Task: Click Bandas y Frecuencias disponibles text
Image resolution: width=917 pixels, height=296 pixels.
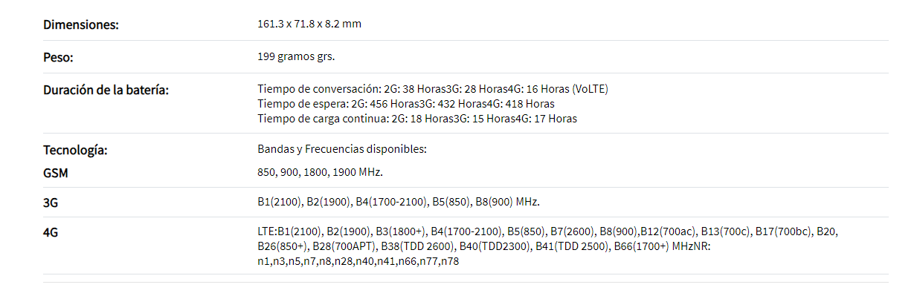Action: click(x=342, y=149)
